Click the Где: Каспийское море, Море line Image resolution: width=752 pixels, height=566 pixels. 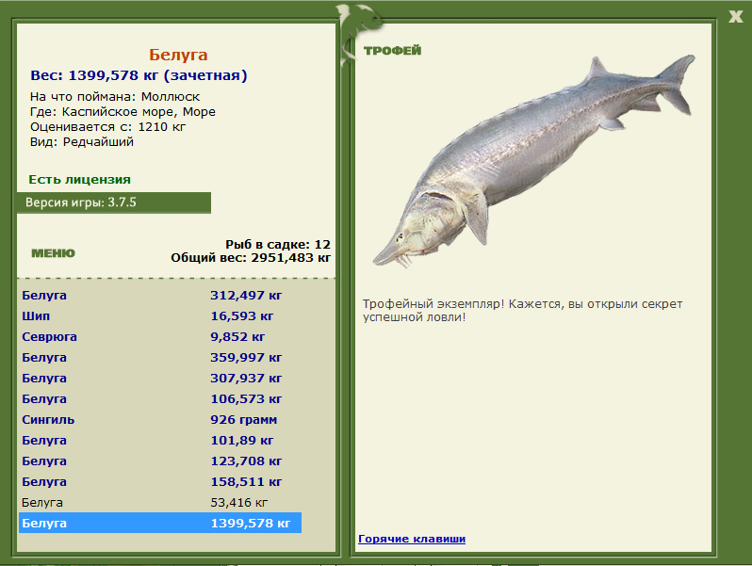[x=123, y=112]
